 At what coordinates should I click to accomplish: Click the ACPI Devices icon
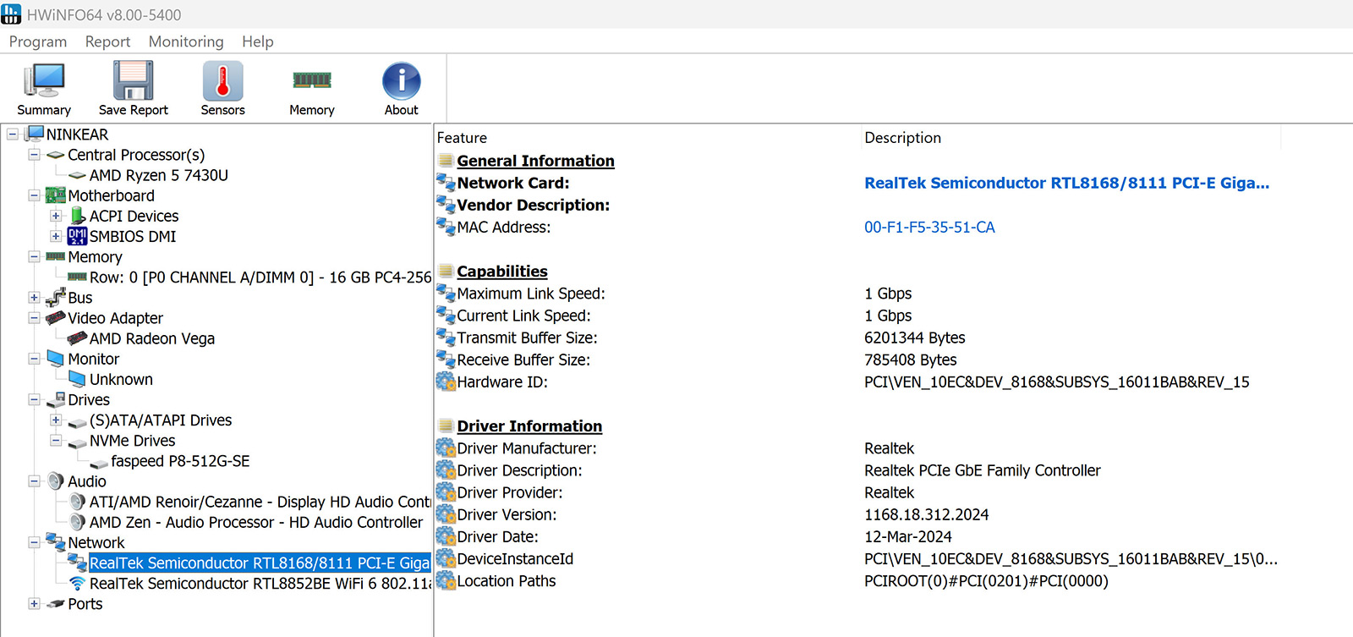[x=78, y=216]
